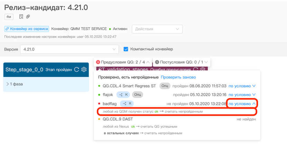Click the refresh icon on Step_stage_0_0

[77, 70]
